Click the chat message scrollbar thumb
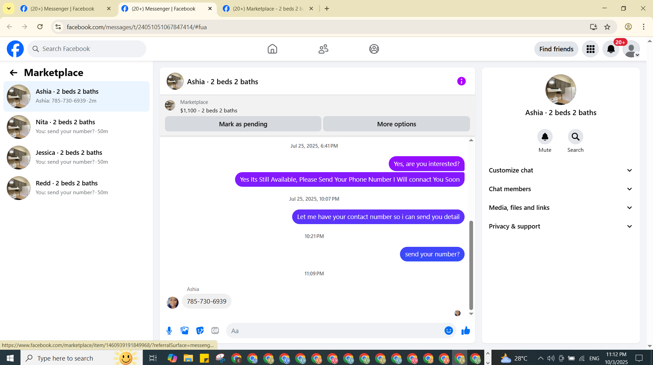 (x=471, y=265)
